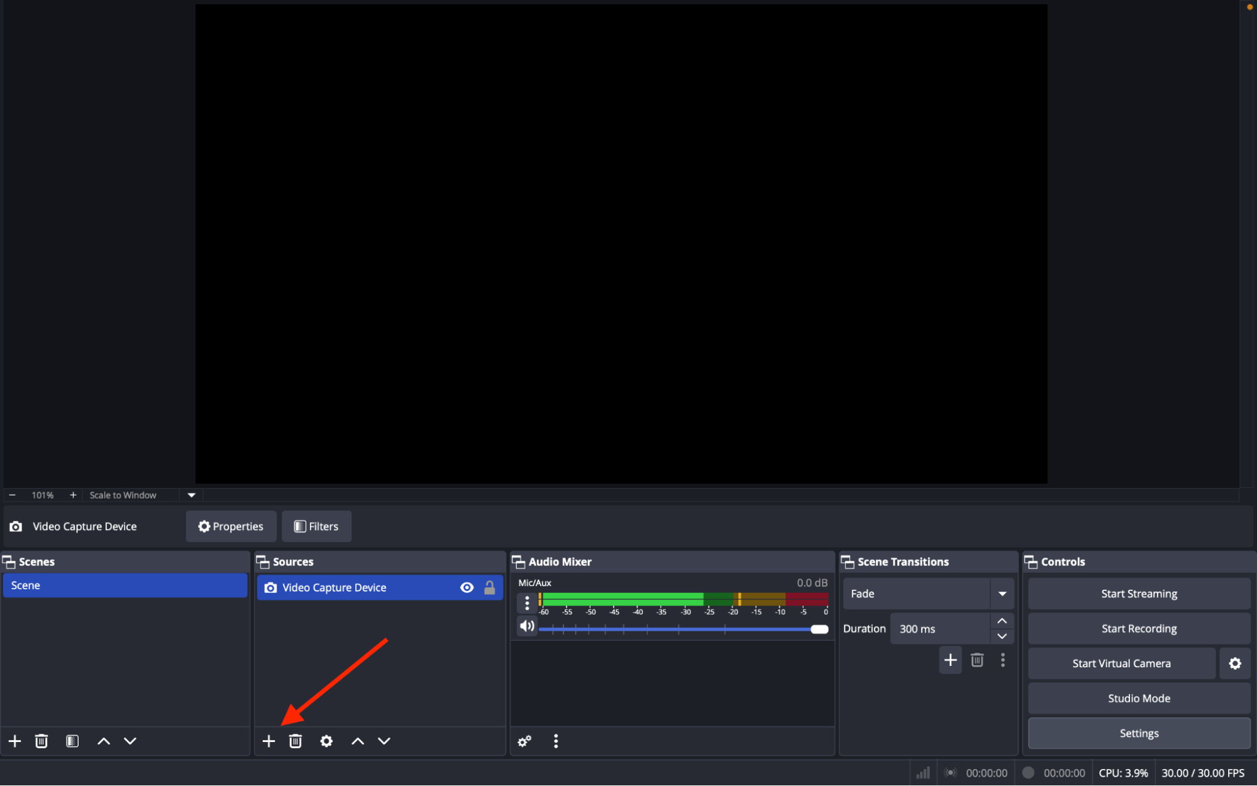Move scene up arrow in Scenes panel

(104, 741)
